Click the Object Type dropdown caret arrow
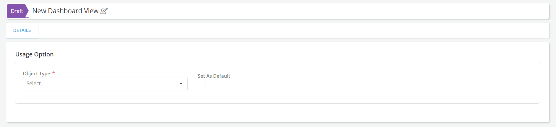Image resolution: width=556 pixels, height=127 pixels. tap(181, 84)
